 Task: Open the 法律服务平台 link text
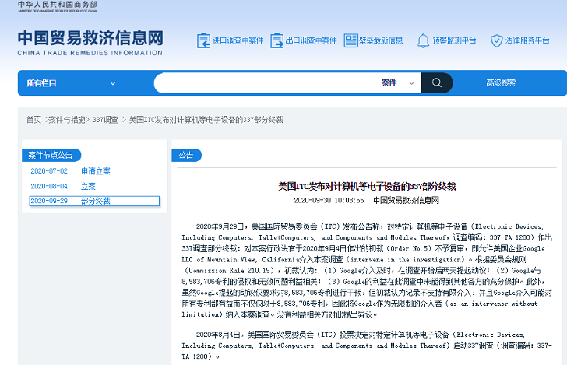[x=527, y=40]
